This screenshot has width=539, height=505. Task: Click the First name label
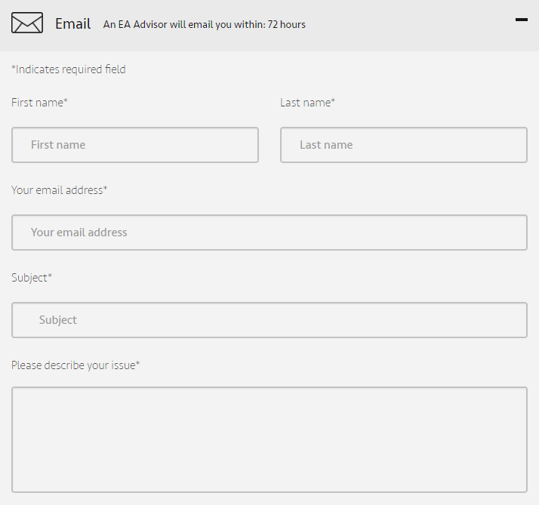tap(39, 103)
